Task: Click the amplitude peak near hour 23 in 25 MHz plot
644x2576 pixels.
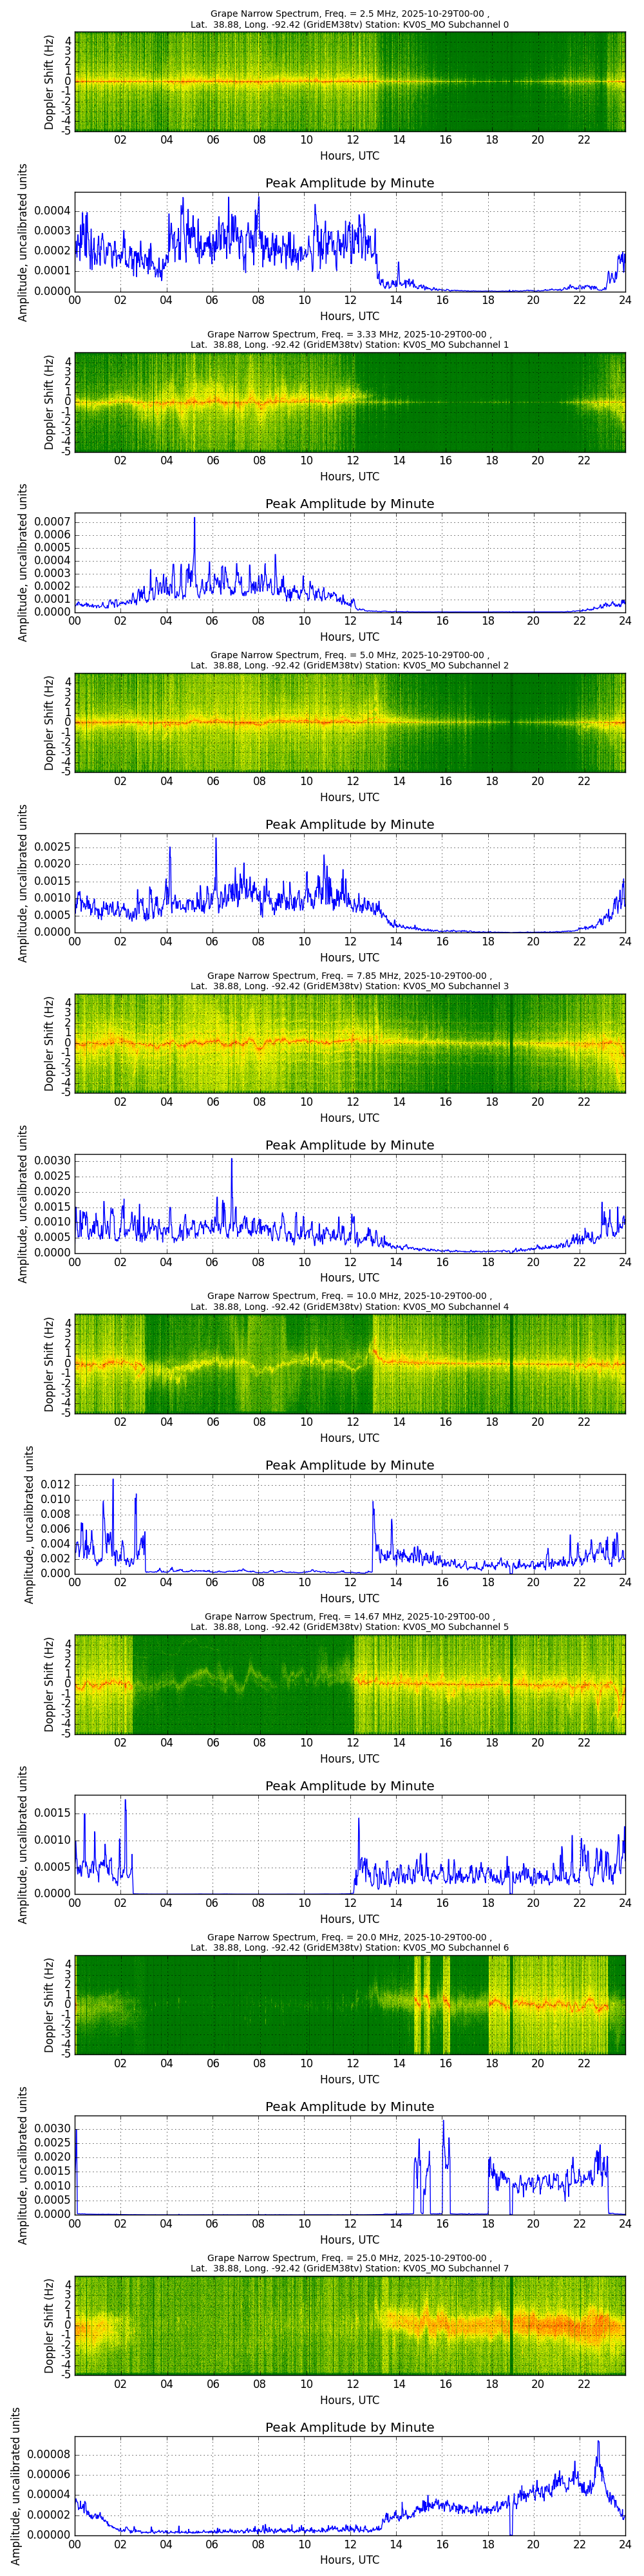Action: click(x=599, y=2442)
